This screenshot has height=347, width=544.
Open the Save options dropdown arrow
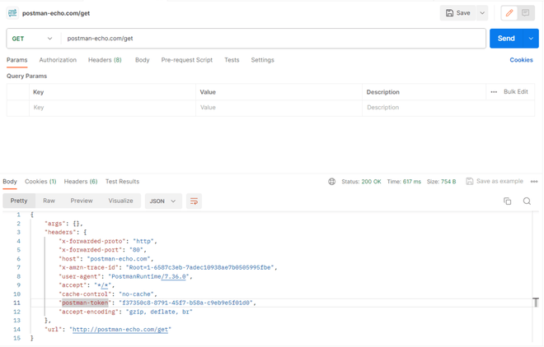point(482,13)
